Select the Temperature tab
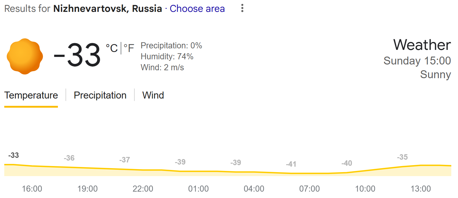The width and height of the screenshot is (458, 198). [31, 95]
